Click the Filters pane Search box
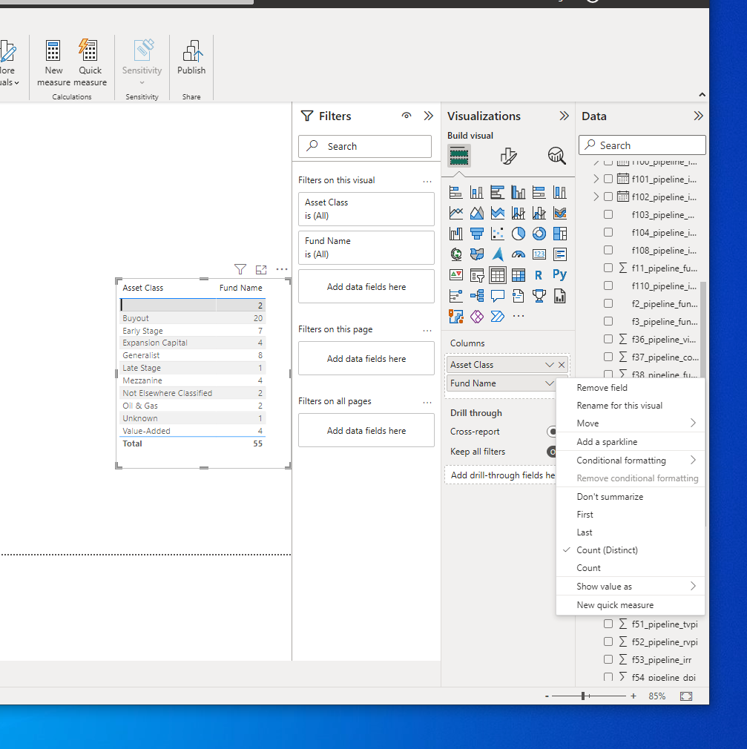Viewport: 747px width, 749px height. (x=365, y=147)
